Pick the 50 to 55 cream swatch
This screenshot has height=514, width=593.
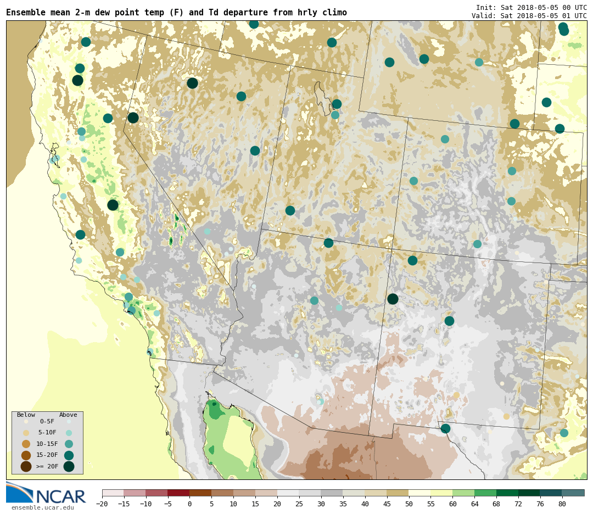(420, 493)
